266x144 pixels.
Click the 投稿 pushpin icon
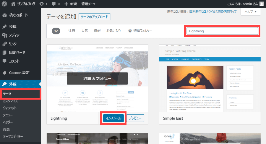tap(4, 27)
